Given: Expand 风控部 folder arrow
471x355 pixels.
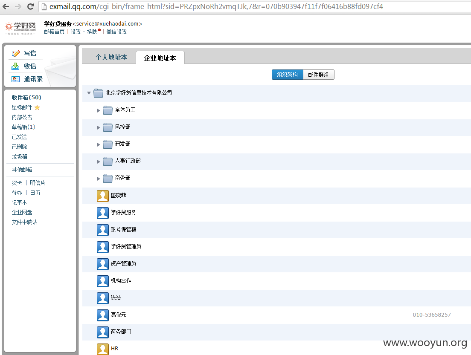Looking at the screenshot, I should pyautogui.click(x=99, y=127).
